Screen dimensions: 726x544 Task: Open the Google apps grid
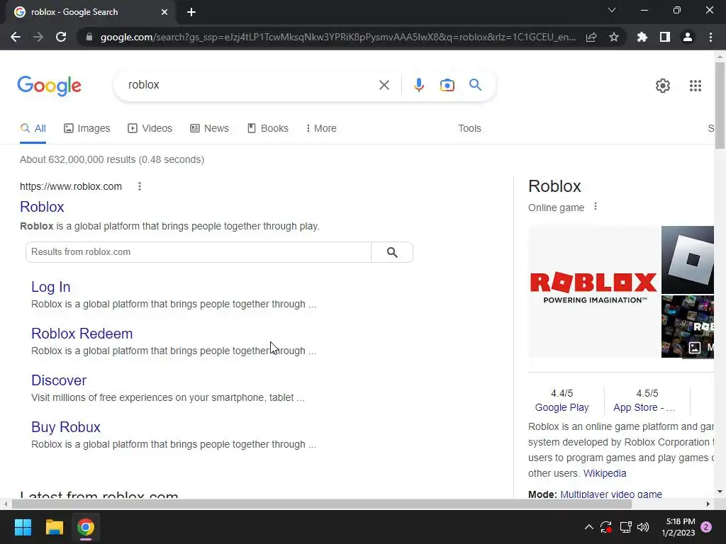tap(695, 86)
